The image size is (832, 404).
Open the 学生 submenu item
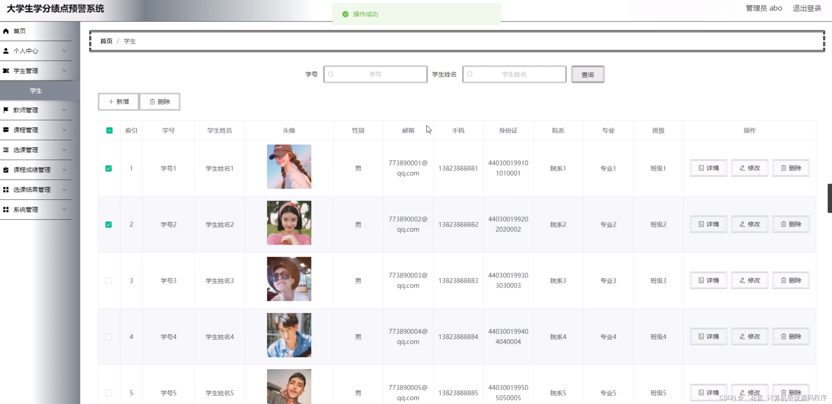pos(36,91)
